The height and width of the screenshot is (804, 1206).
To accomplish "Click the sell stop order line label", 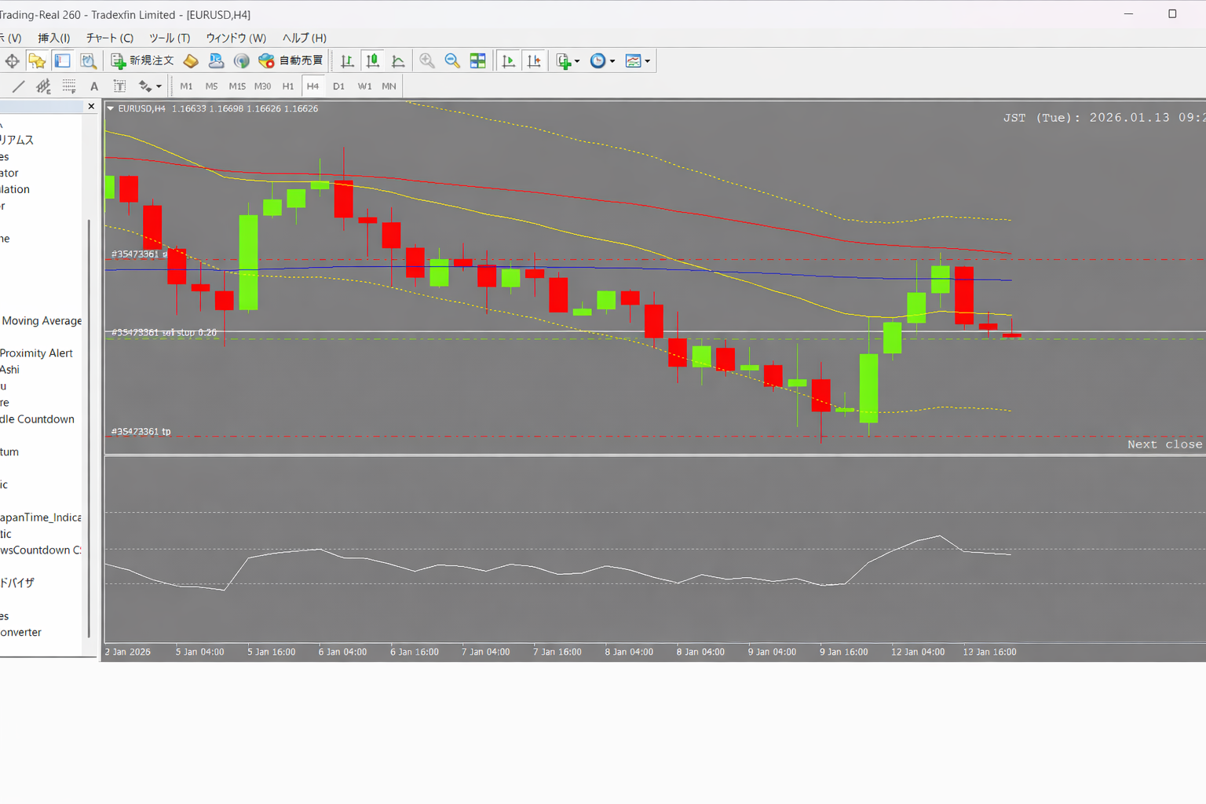I will click(x=164, y=332).
